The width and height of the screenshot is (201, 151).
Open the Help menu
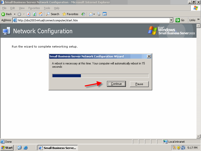click(x=57, y=8)
